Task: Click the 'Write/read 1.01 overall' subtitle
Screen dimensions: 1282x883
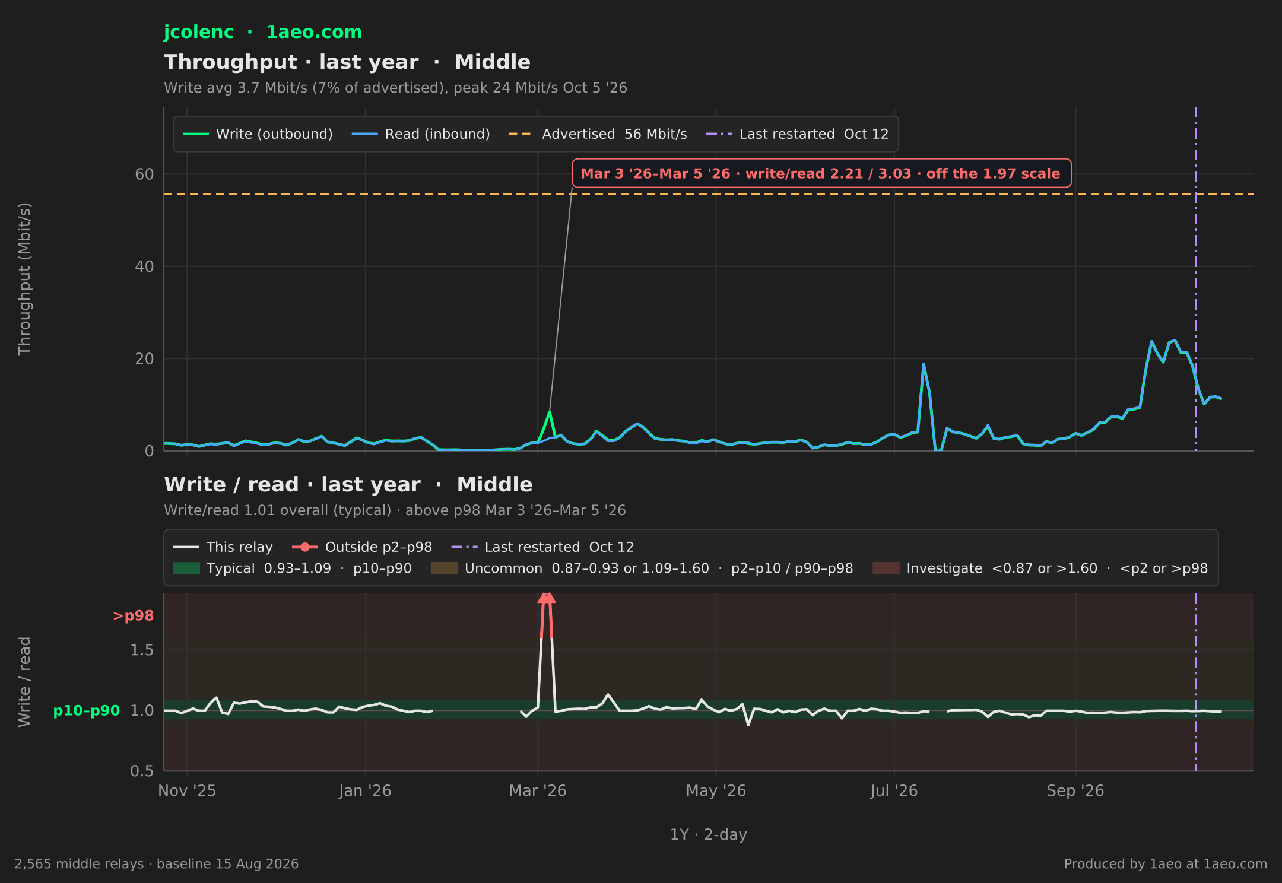Action: tap(395, 510)
